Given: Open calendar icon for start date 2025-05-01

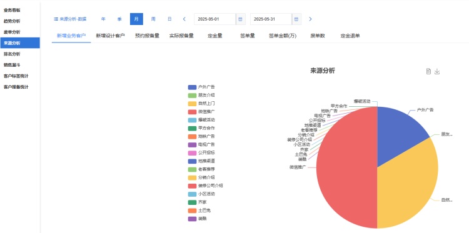Looking at the screenshot, I should (240, 19).
